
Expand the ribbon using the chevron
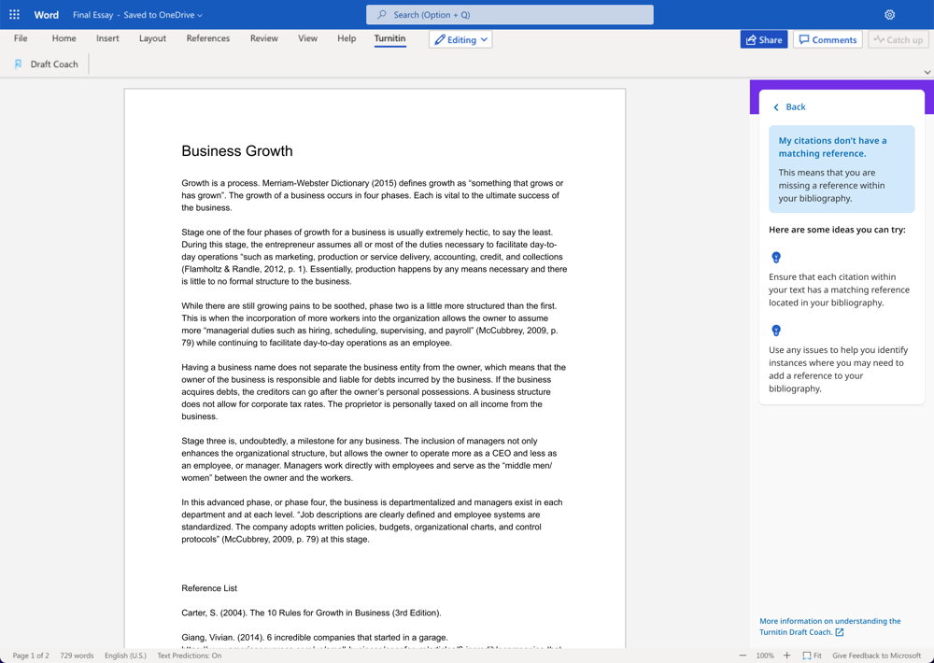click(x=927, y=72)
